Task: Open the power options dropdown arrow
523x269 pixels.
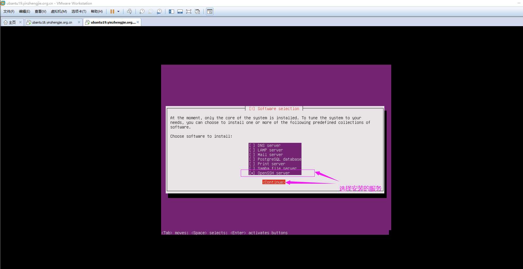Action: [x=118, y=11]
